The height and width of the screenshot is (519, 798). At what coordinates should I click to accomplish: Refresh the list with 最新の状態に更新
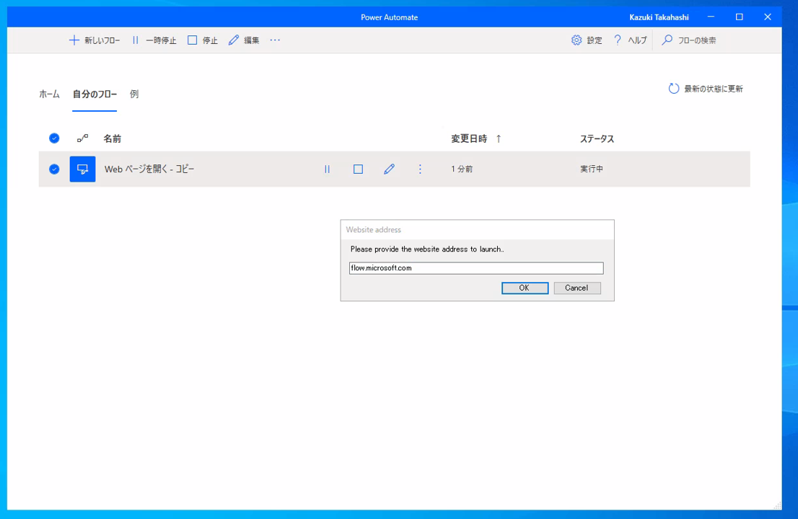pos(706,88)
